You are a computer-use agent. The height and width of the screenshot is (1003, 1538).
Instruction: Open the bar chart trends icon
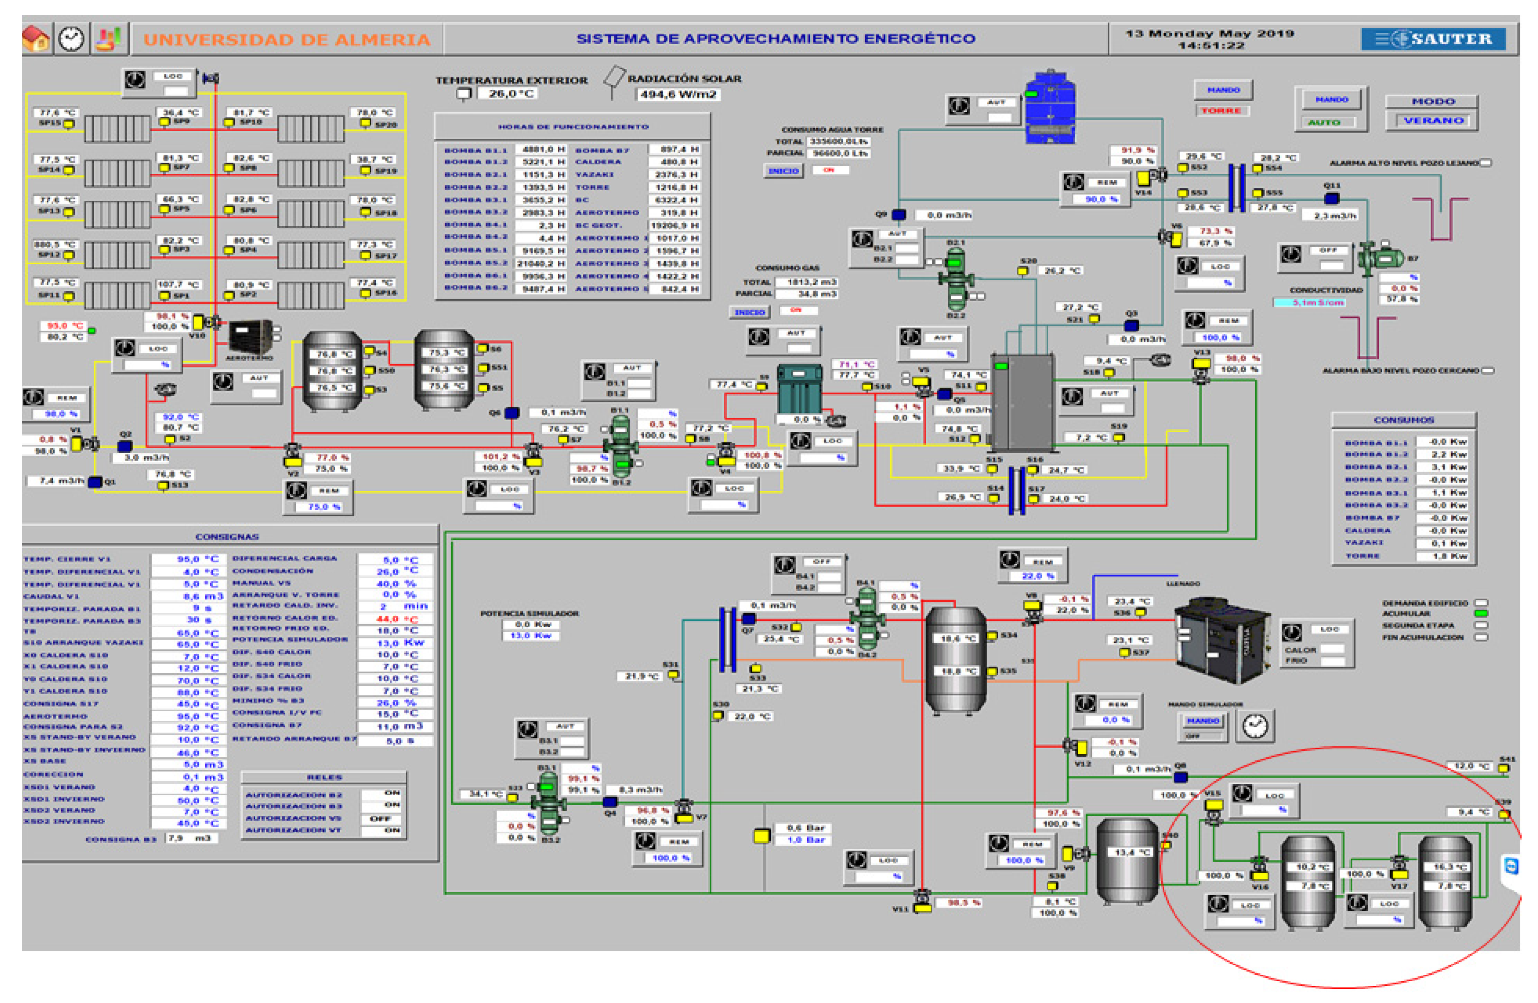(x=109, y=39)
